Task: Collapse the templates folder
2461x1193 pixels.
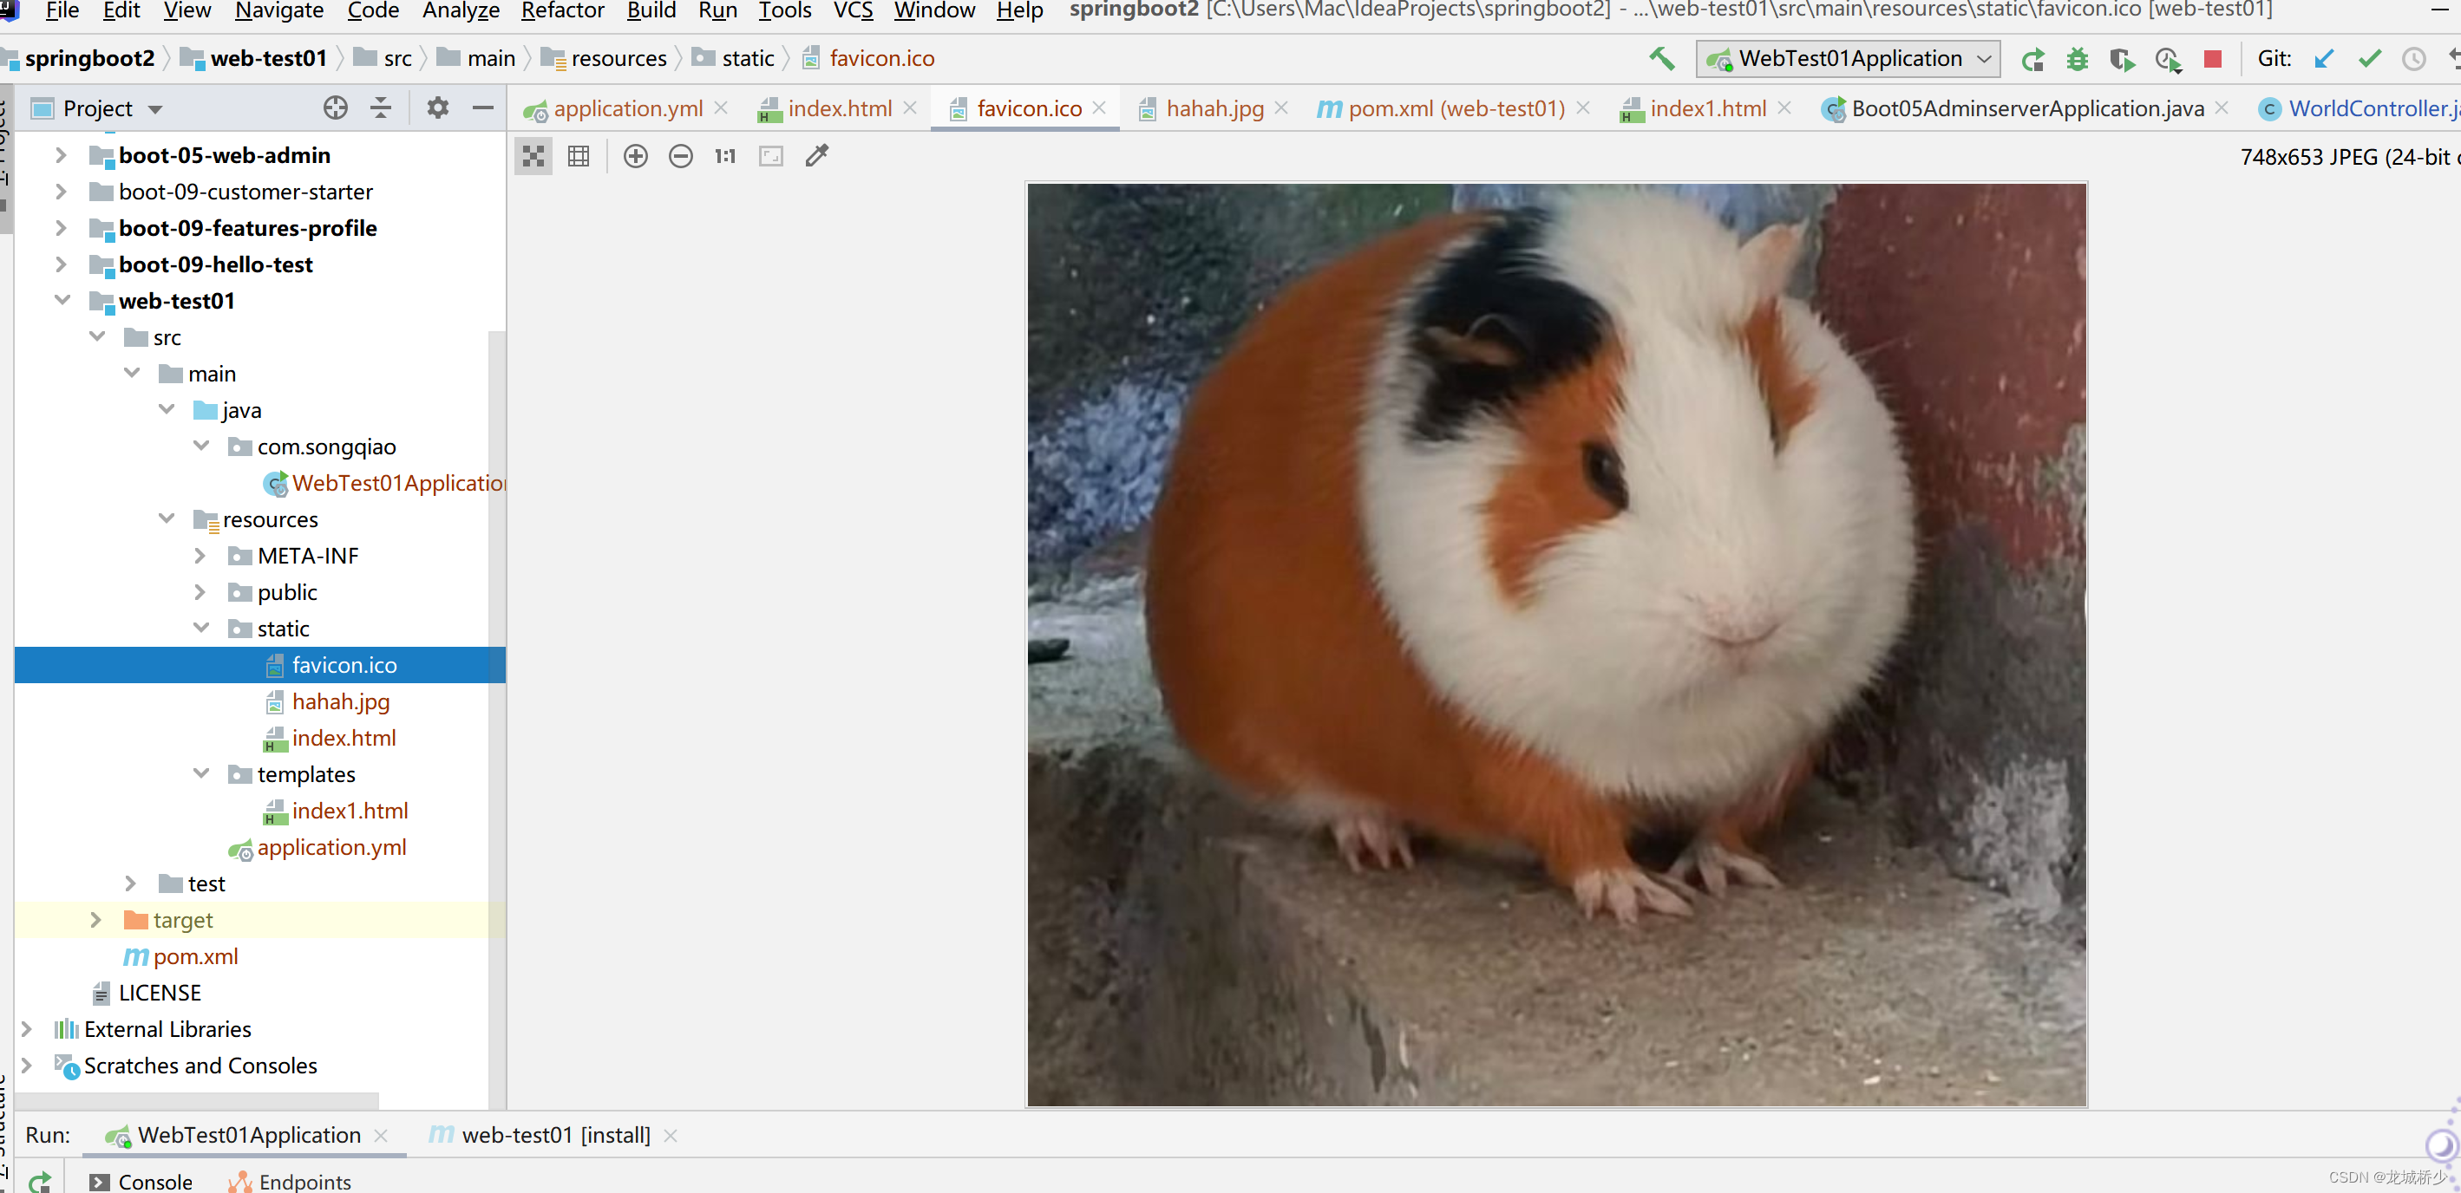Action: pyautogui.click(x=201, y=773)
